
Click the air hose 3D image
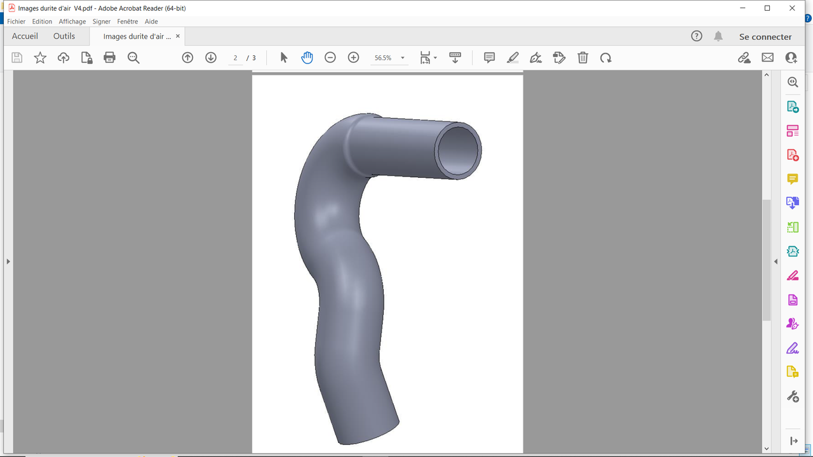click(x=387, y=279)
